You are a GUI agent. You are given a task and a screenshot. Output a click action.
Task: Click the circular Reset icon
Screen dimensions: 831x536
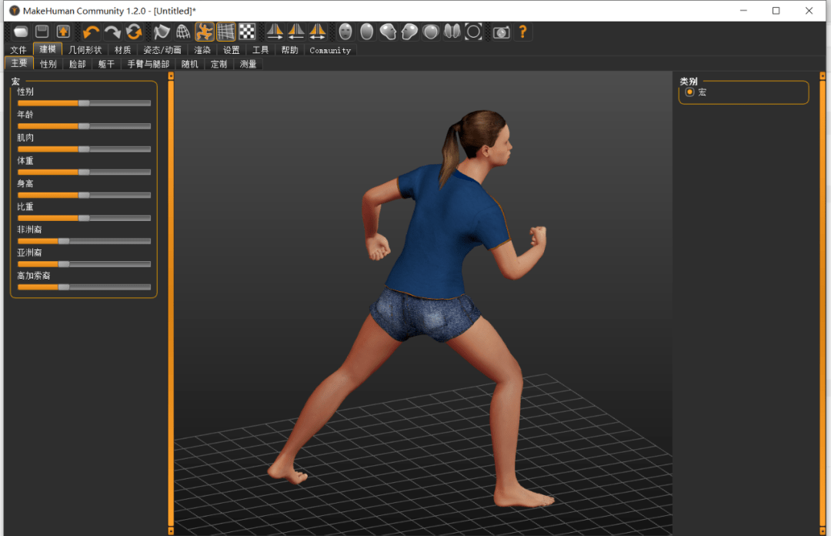[134, 32]
